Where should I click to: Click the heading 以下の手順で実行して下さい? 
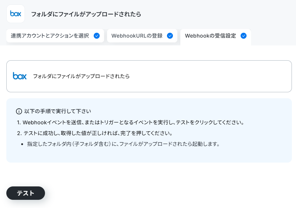click(x=58, y=111)
